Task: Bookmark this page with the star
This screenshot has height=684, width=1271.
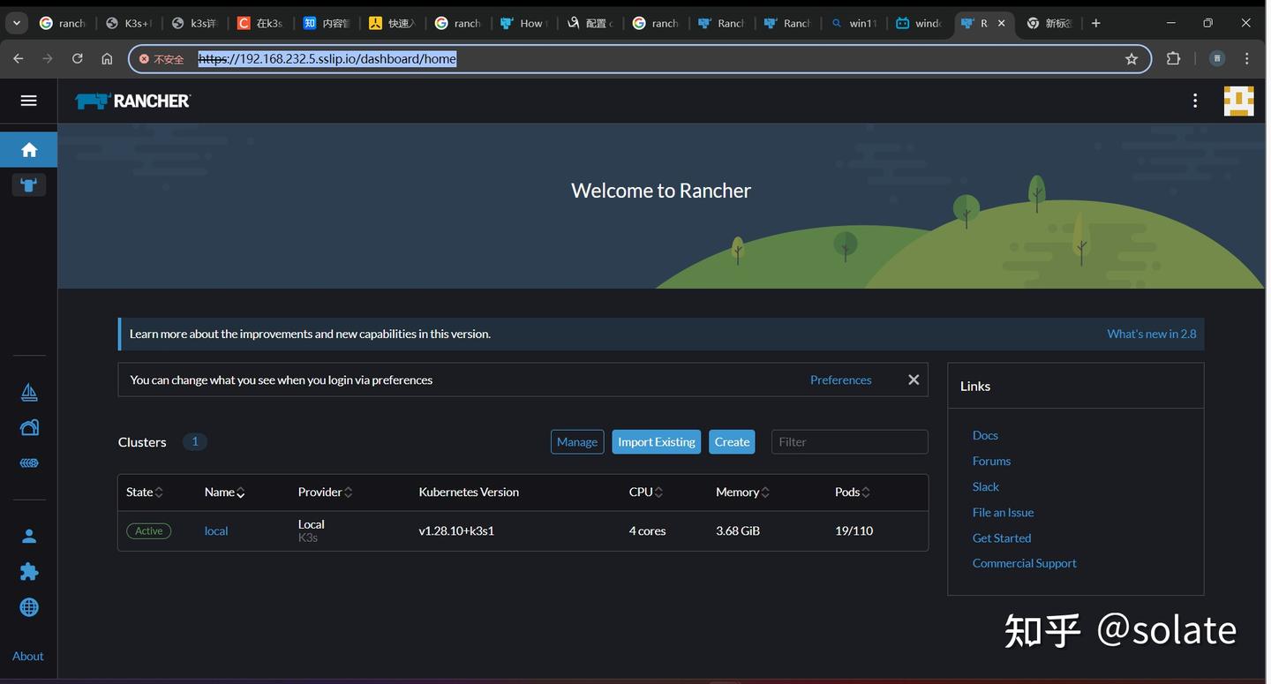Action: pyautogui.click(x=1132, y=59)
